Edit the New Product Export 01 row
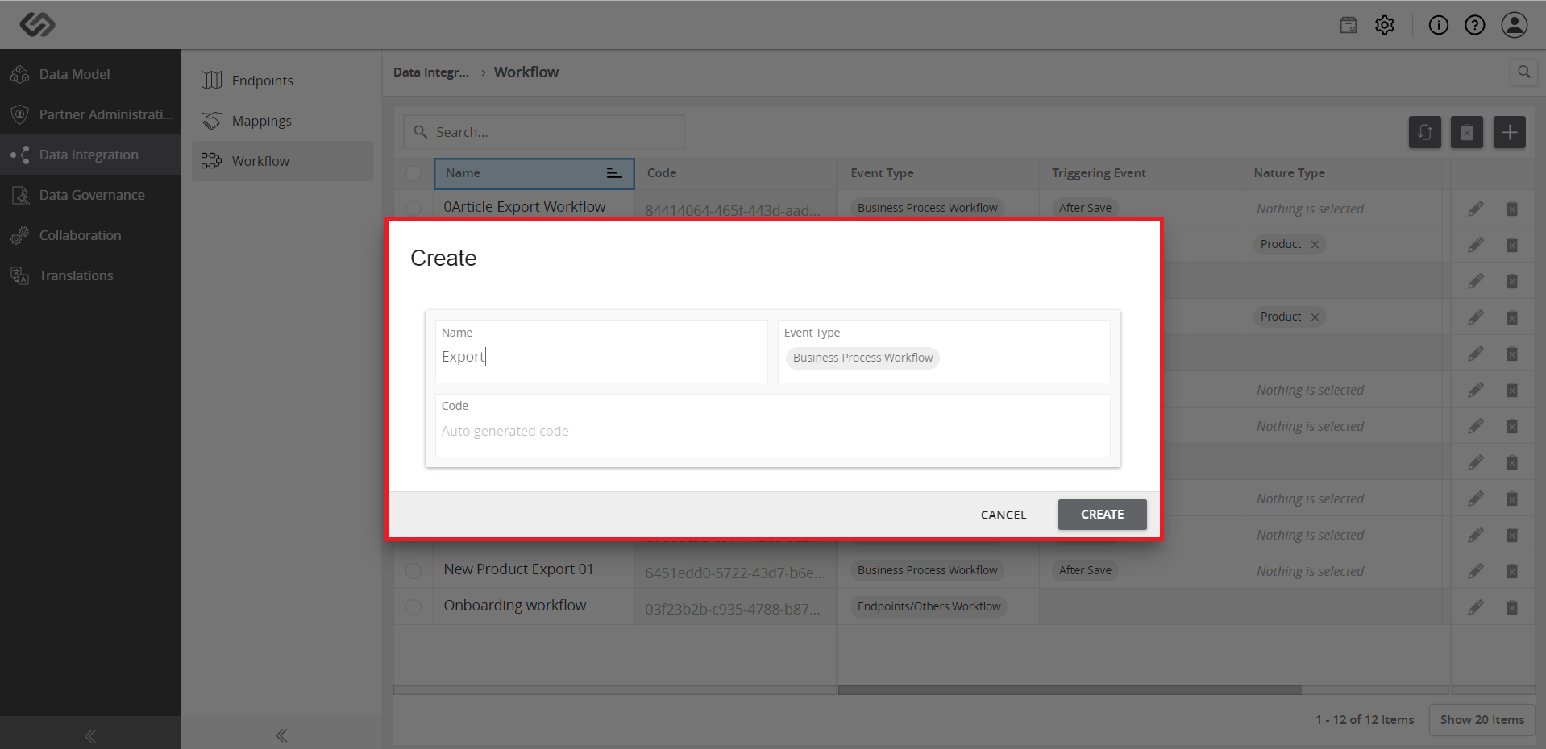Viewport: 1546px width, 749px height. click(x=1476, y=571)
